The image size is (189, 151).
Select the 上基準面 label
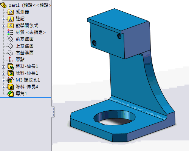click(25, 46)
